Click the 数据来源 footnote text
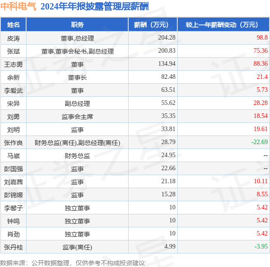270x267 pixels. (x=72, y=263)
